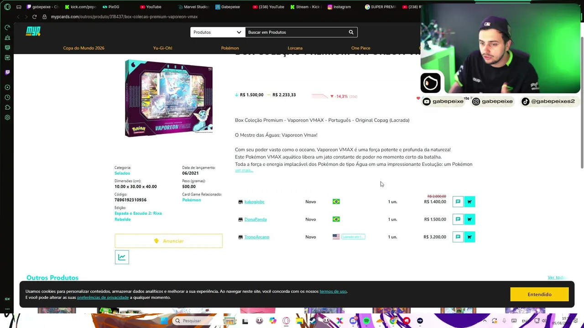The image size is (584, 328).
Task: Click the Anunciar button
Action: (x=169, y=241)
